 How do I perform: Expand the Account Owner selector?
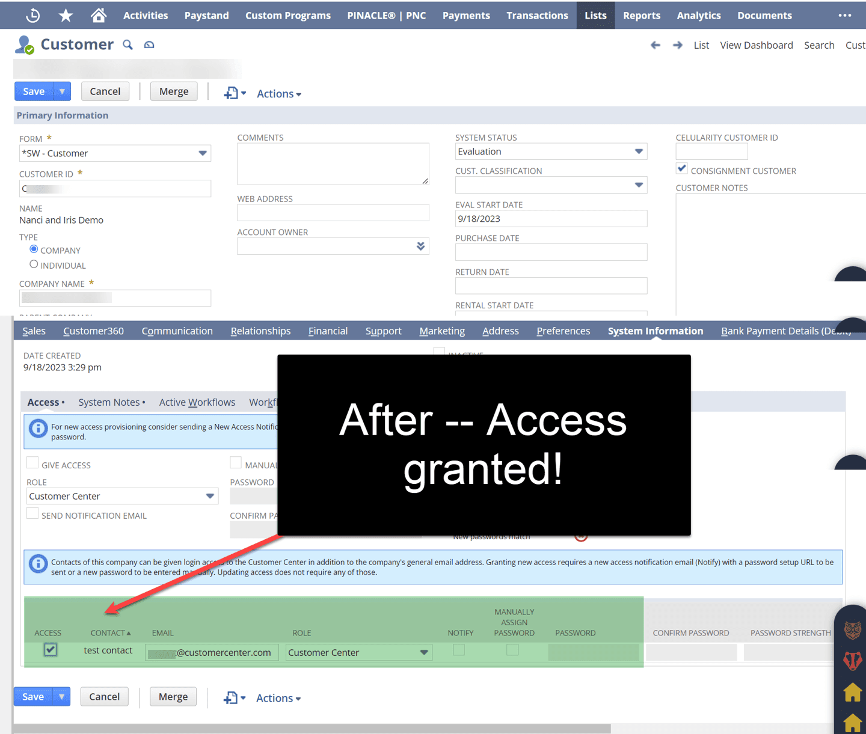coord(420,246)
